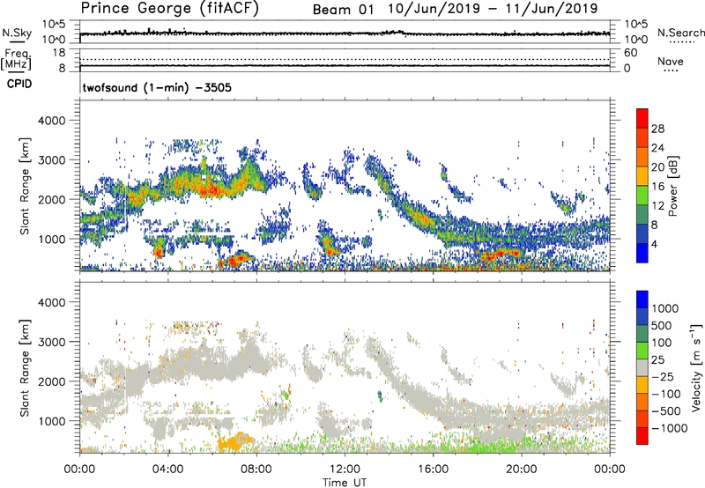Click the "100" label on the Velocity colorbar
The height and width of the screenshot is (488, 705).
662,343
